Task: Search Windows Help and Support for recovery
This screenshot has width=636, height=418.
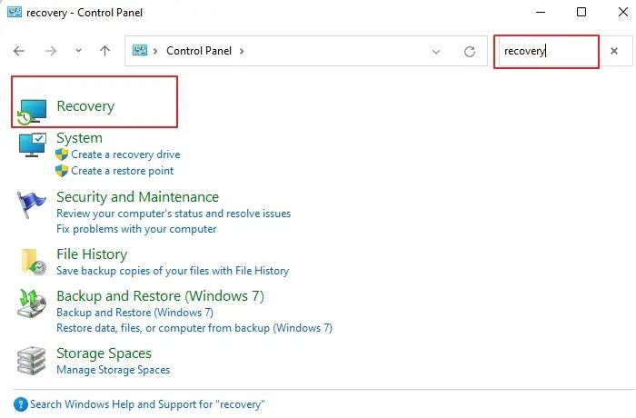Action: coord(146,404)
